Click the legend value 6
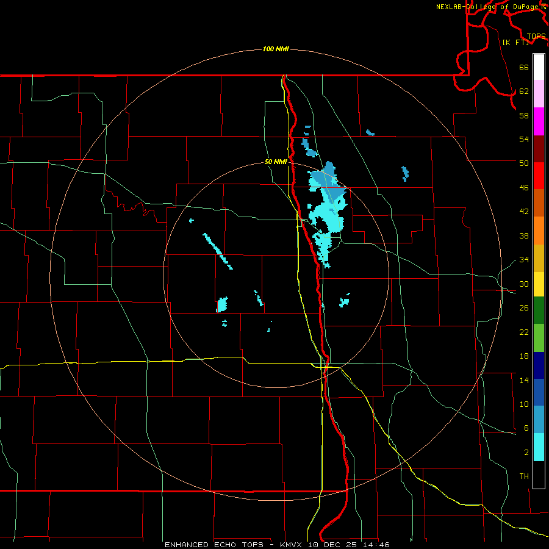The image size is (549, 549). [x=526, y=428]
